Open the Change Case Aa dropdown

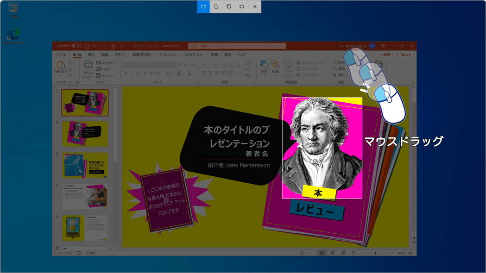pyautogui.click(x=169, y=74)
